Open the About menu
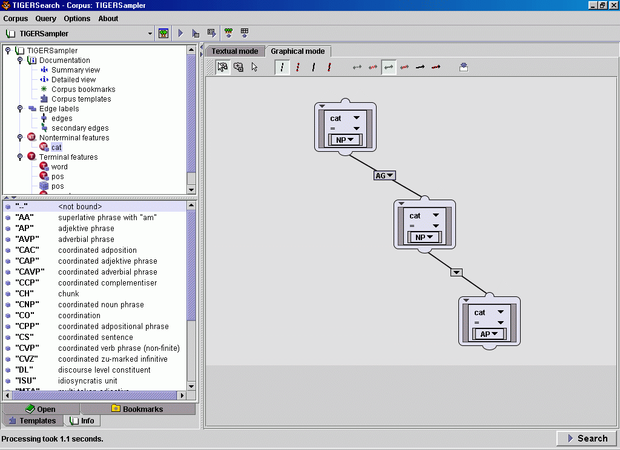 pyautogui.click(x=108, y=19)
